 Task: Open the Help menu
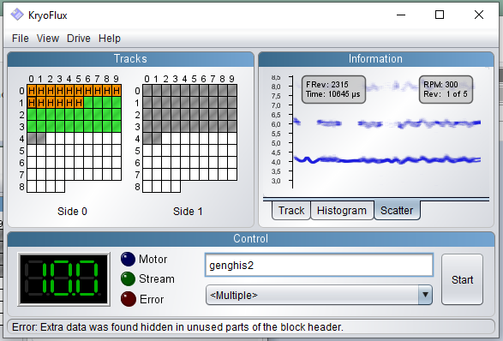click(110, 39)
